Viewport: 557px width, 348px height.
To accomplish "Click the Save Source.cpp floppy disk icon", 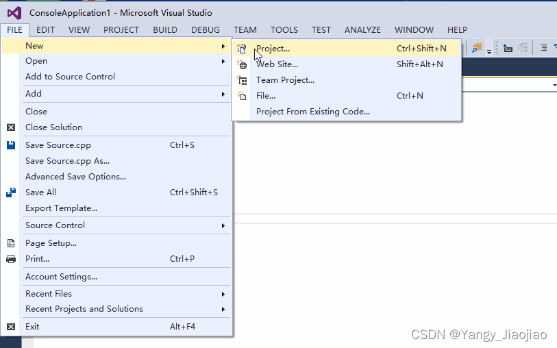I will [x=11, y=145].
